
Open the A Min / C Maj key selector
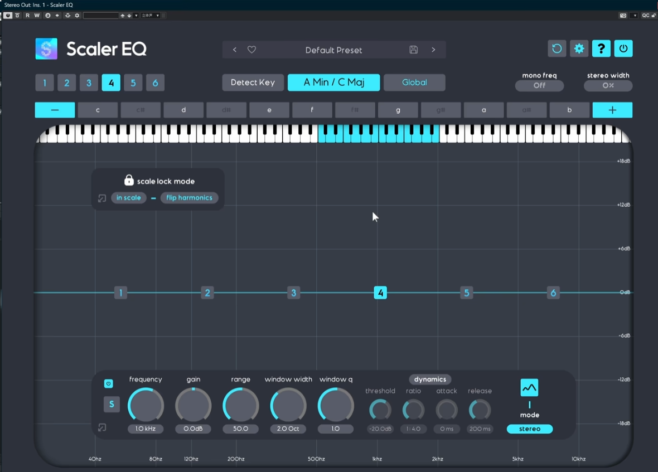[333, 82]
